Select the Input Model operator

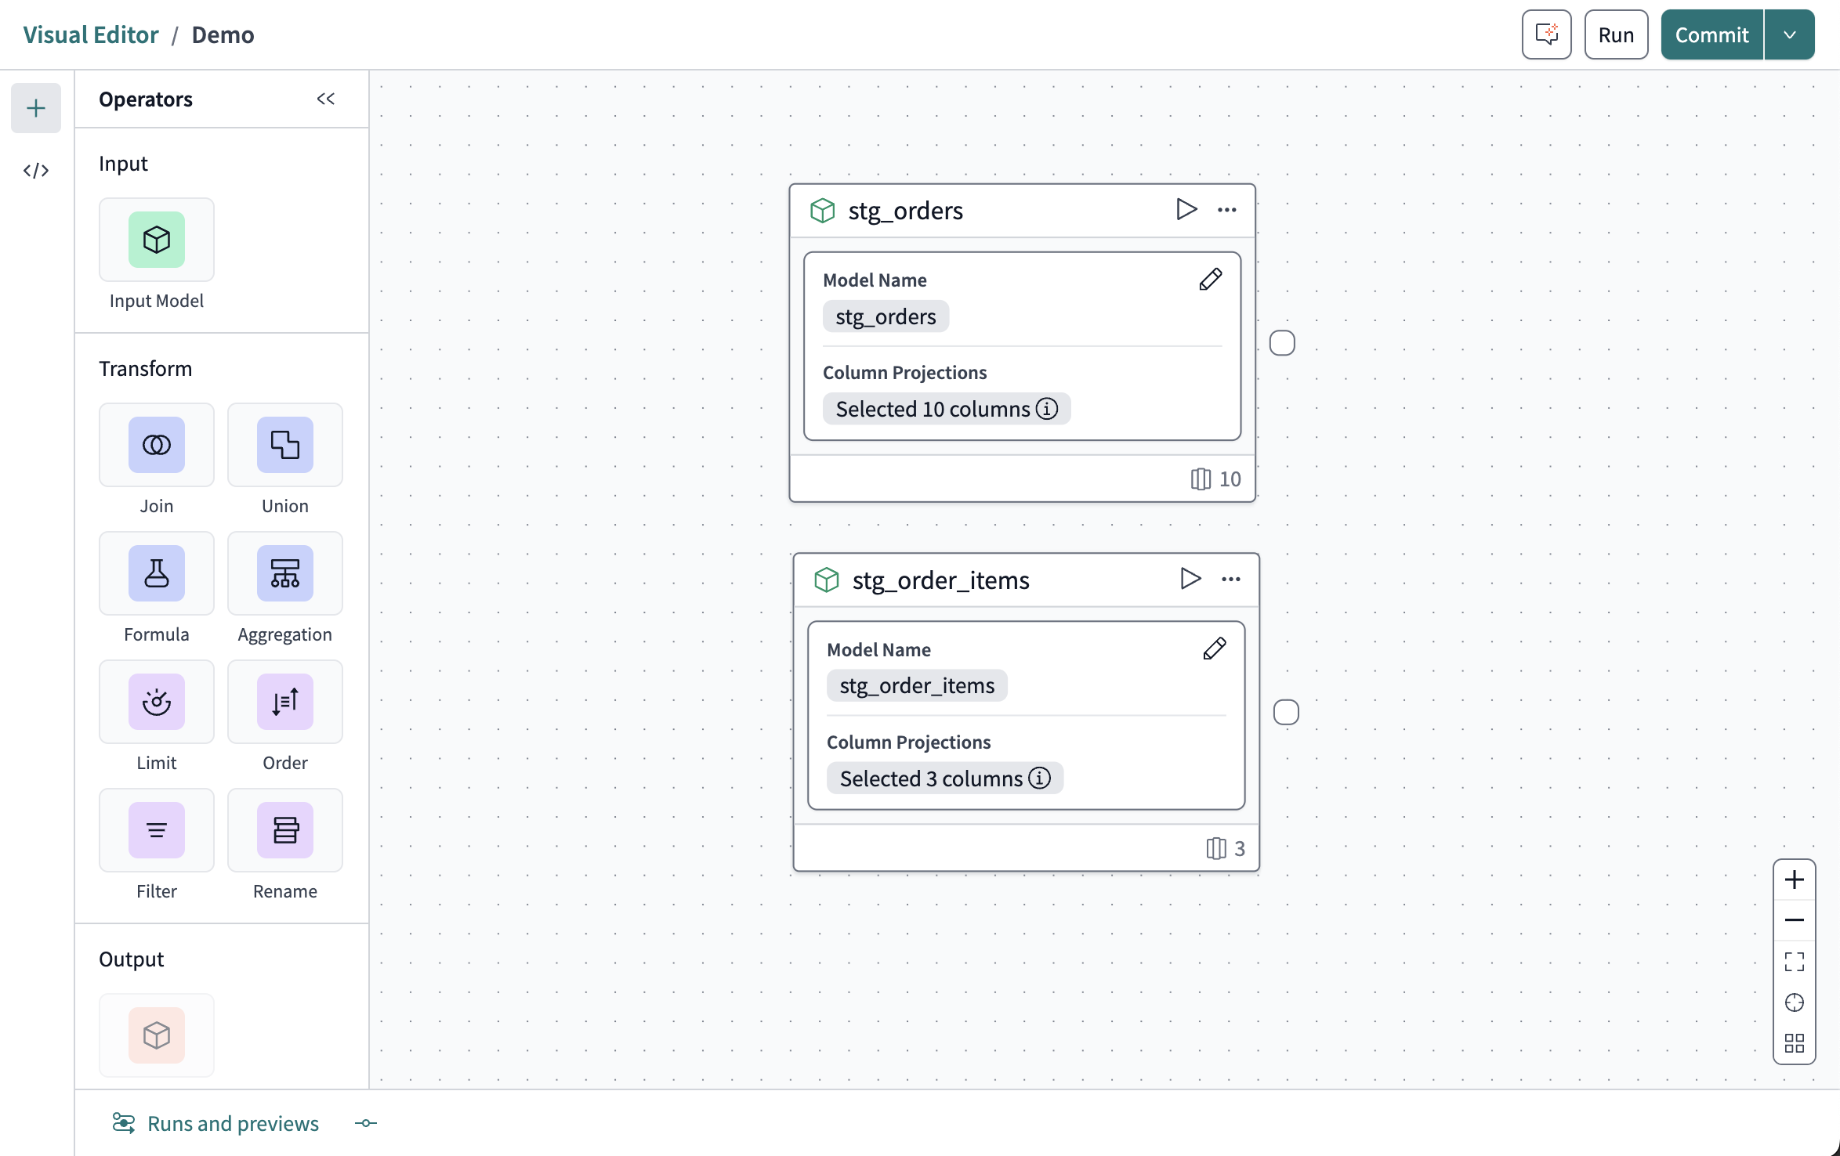156,240
